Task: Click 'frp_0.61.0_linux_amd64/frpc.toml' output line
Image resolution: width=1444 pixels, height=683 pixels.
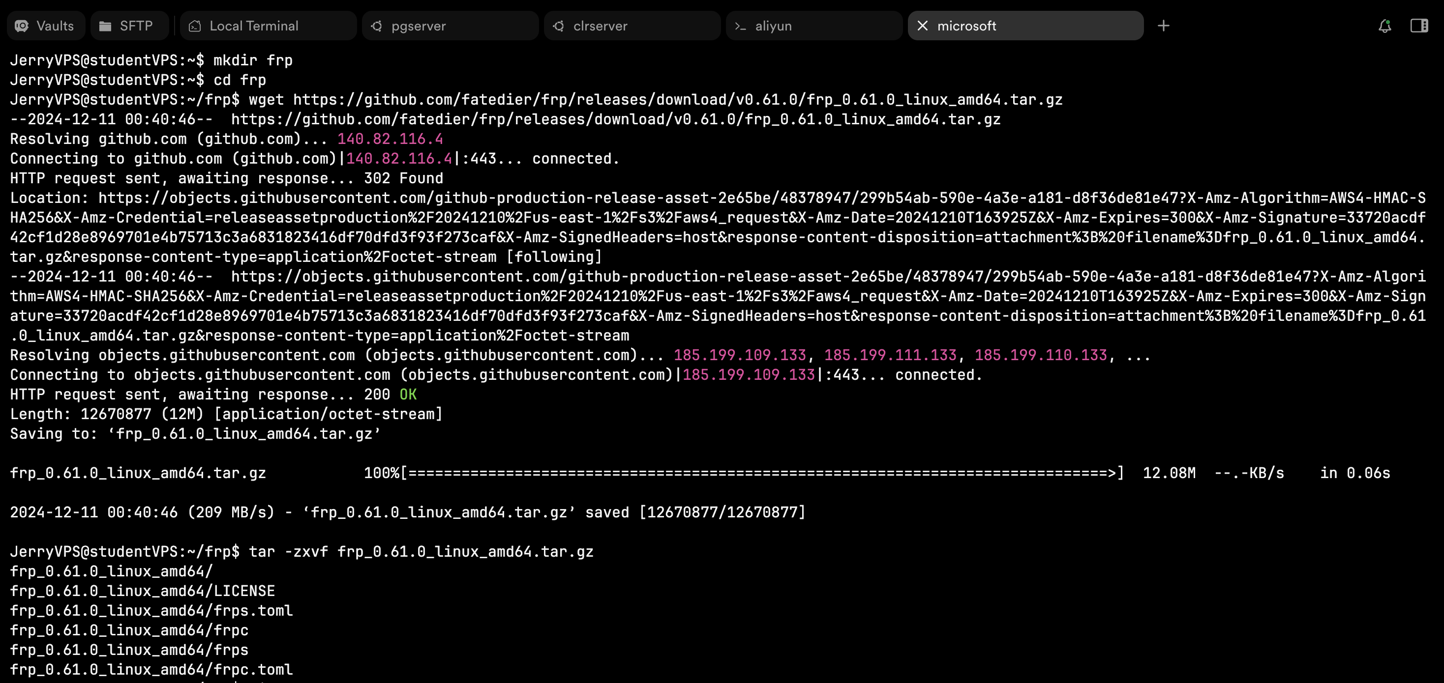Action: point(151,669)
